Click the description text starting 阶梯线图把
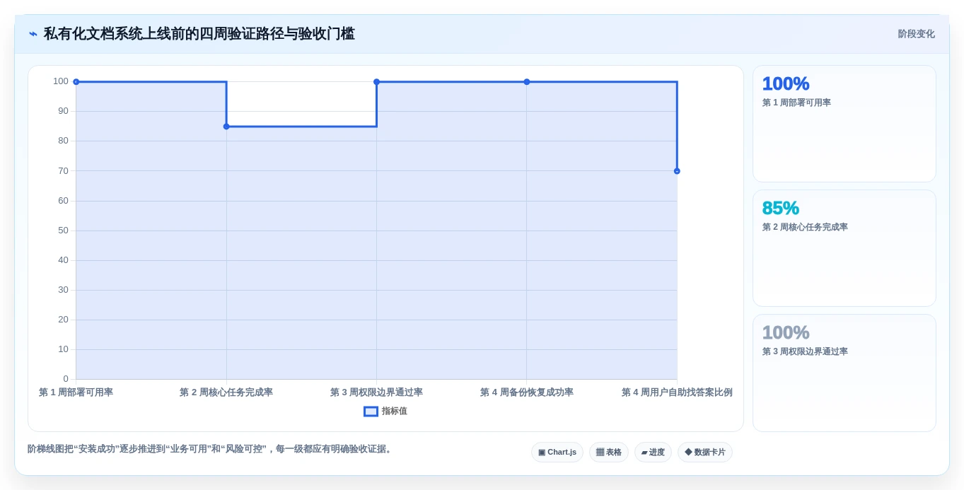Screen dimensions: 964x490 [211, 449]
